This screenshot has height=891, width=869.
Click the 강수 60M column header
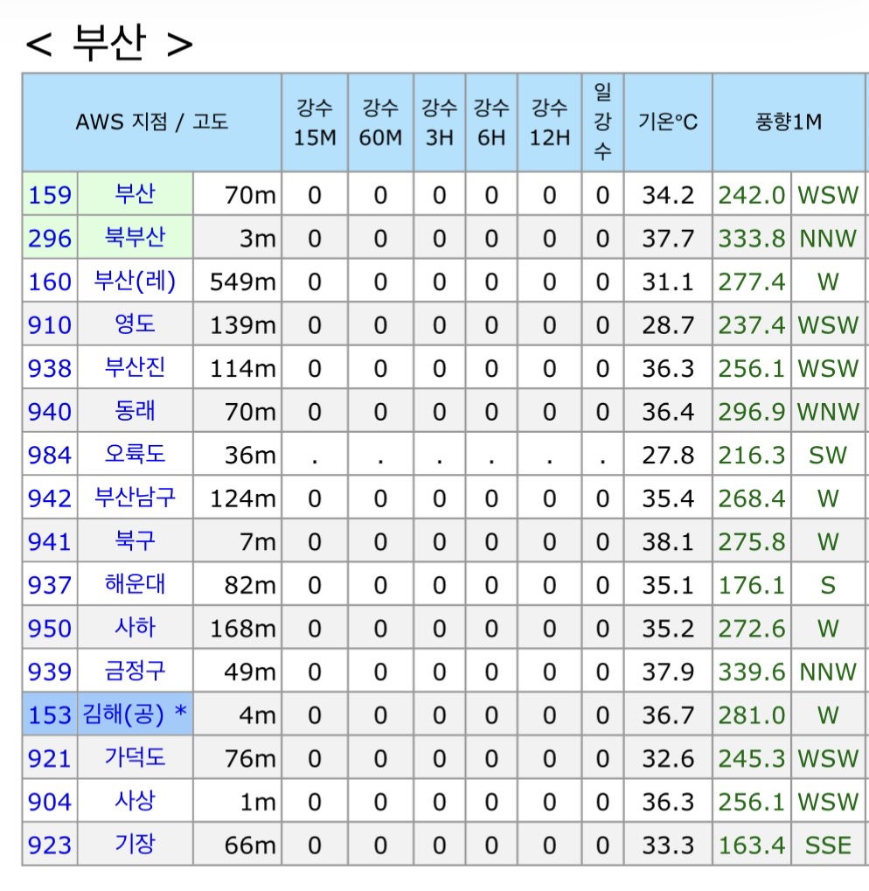380,122
